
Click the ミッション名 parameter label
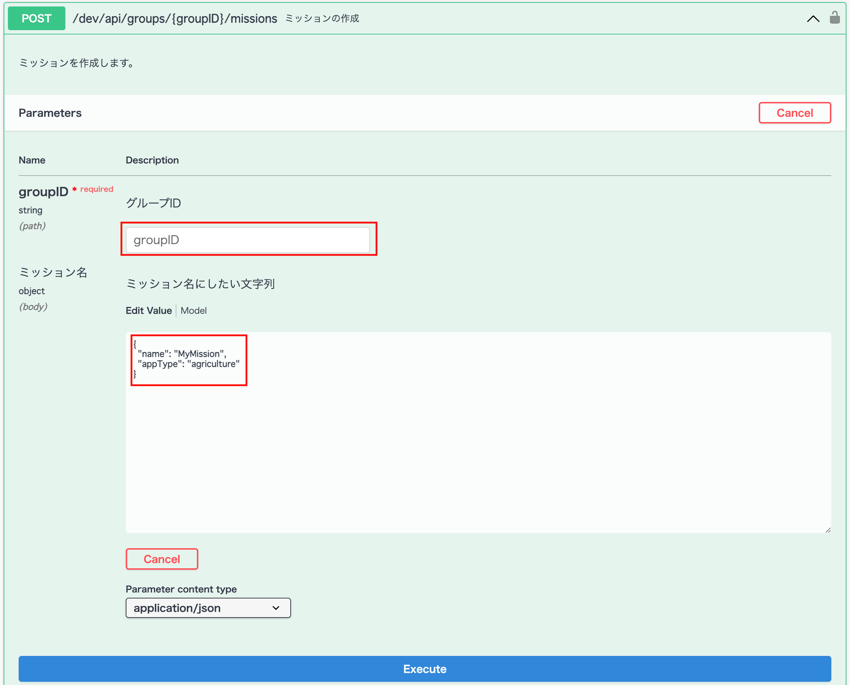[x=53, y=272]
